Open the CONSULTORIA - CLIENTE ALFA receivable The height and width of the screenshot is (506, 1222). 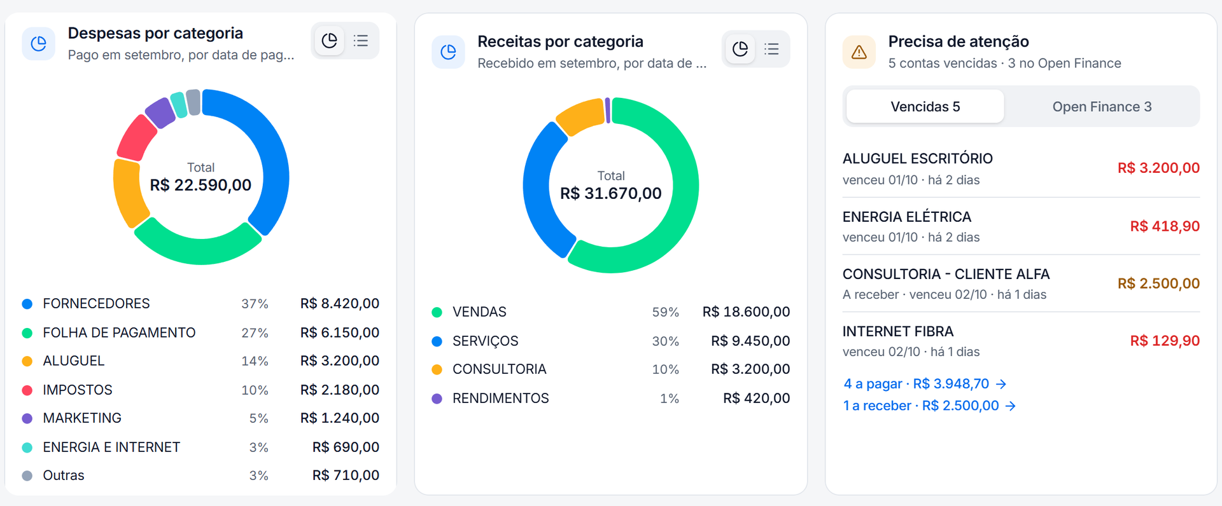click(x=1021, y=284)
